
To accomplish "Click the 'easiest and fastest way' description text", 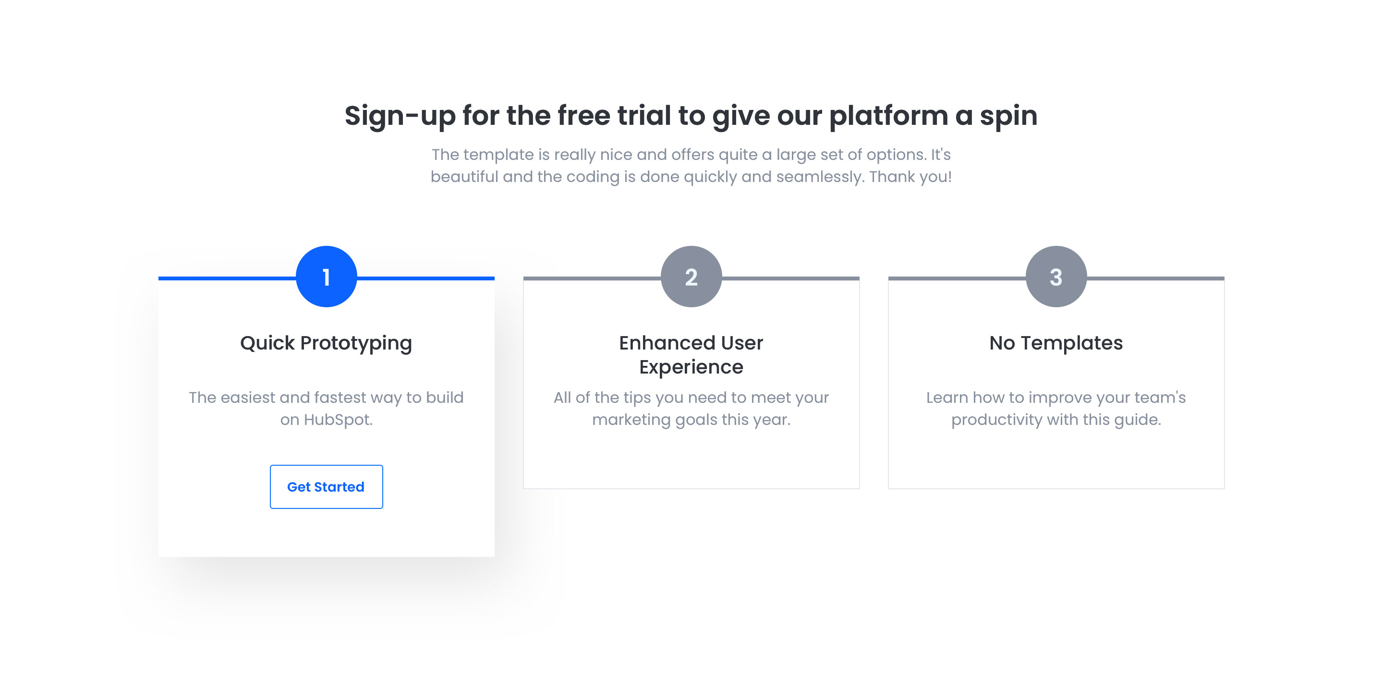I will tap(327, 408).
